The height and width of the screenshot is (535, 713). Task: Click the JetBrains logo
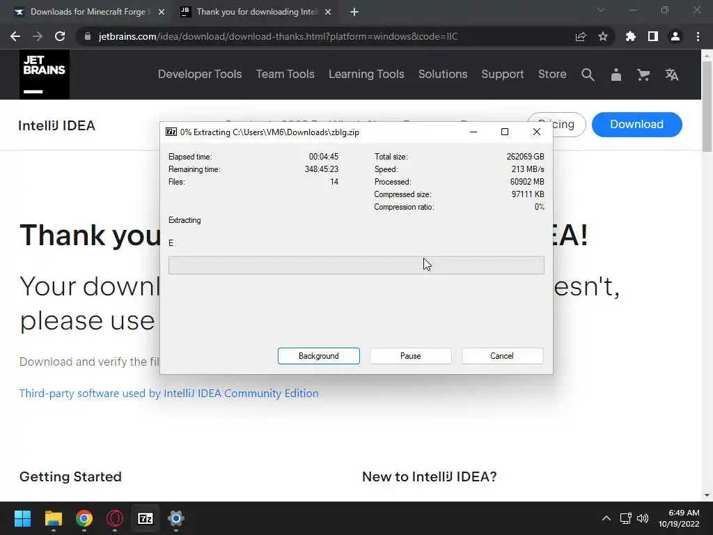[44, 74]
